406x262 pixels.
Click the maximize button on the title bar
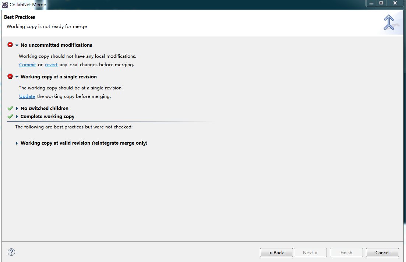pos(381,3)
